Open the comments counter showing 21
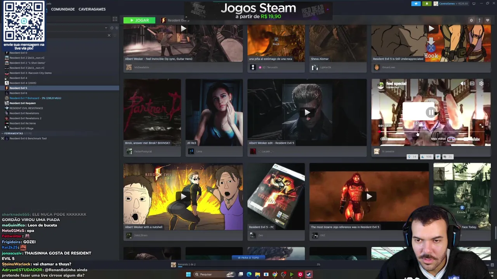497x279 pixels. point(448,157)
